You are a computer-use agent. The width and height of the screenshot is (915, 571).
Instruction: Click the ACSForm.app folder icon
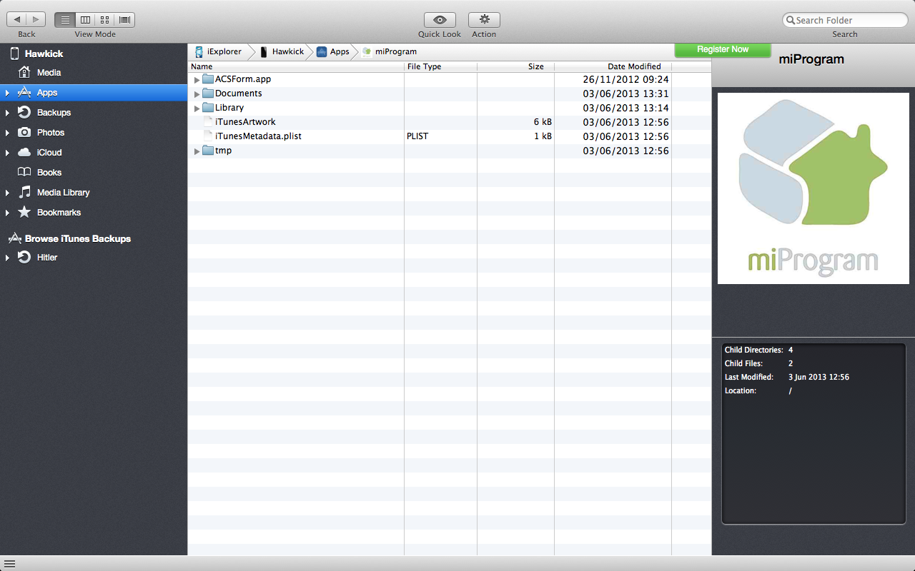208,79
